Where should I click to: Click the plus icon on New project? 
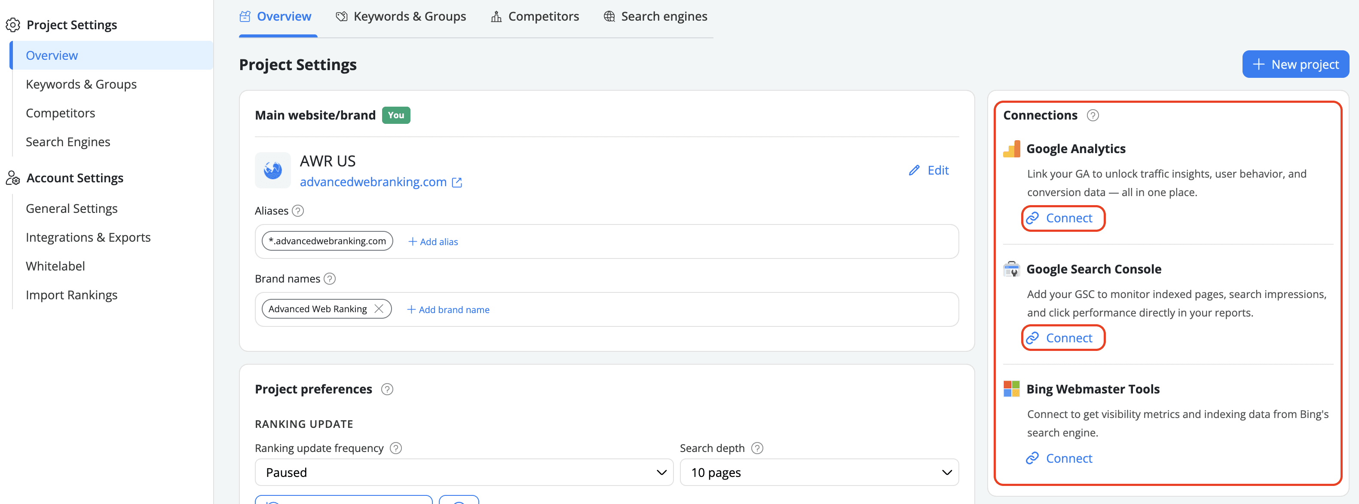[1259, 65]
